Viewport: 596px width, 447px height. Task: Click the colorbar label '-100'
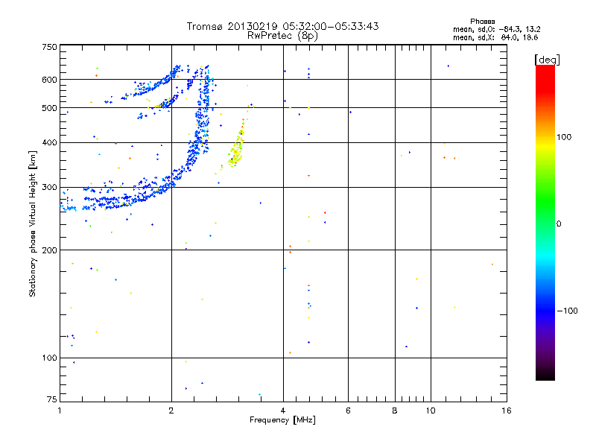[567, 311]
